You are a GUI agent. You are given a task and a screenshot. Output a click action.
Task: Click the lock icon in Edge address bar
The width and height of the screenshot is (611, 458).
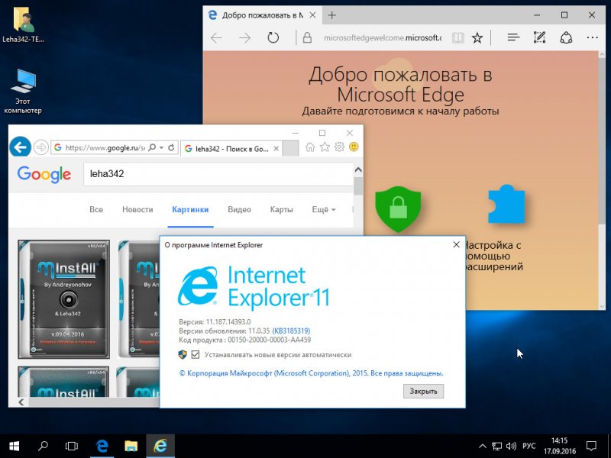click(x=308, y=37)
